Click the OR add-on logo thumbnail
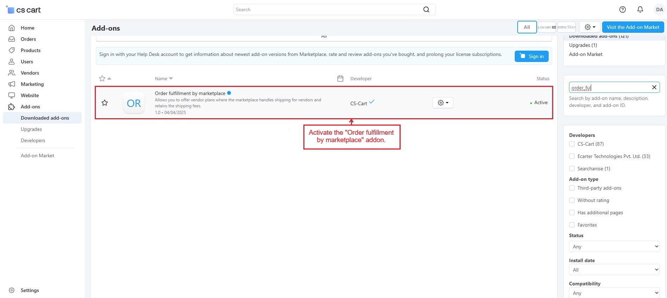The image size is (667, 298). [x=134, y=103]
